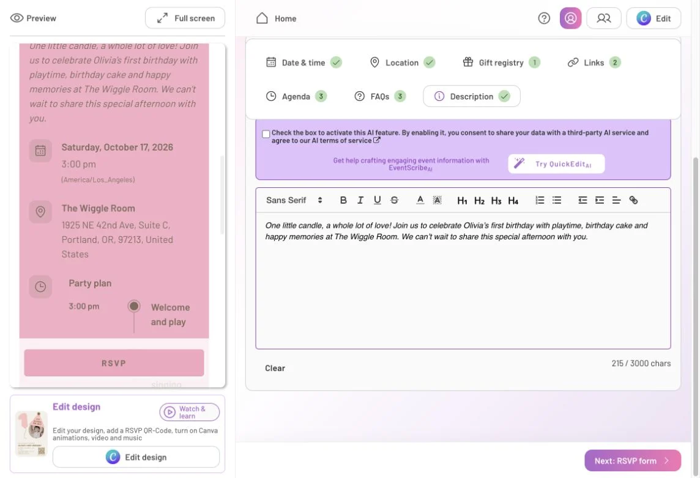The image size is (700, 478).
Task: Click the top Edit button with Canva logo
Action: (x=653, y=18)
